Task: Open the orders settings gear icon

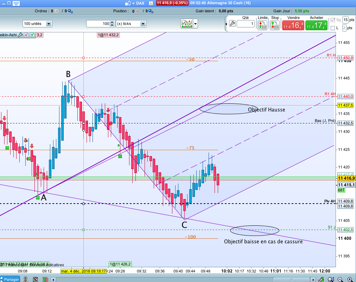Action: (x=70, y=11)
